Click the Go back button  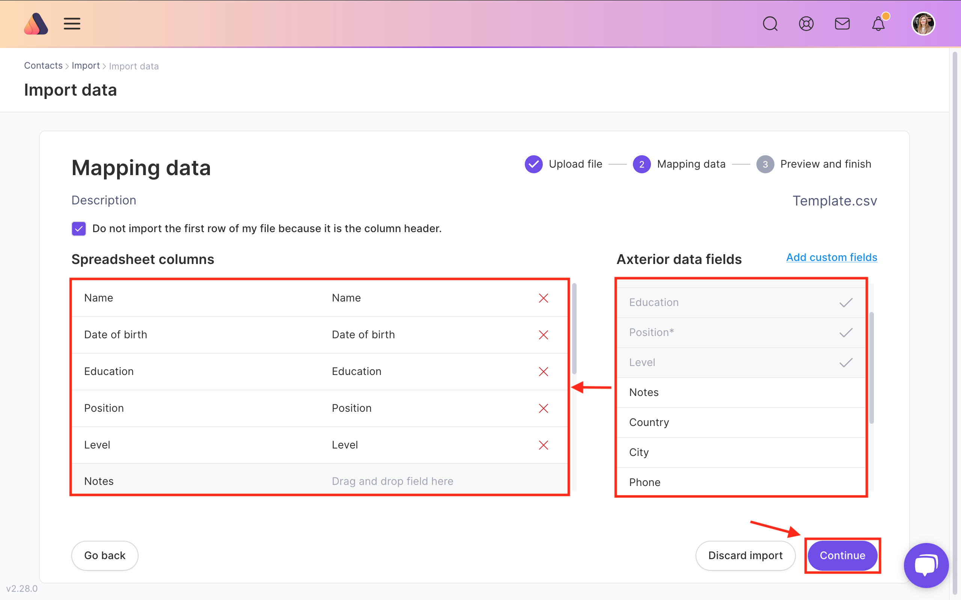105,555
